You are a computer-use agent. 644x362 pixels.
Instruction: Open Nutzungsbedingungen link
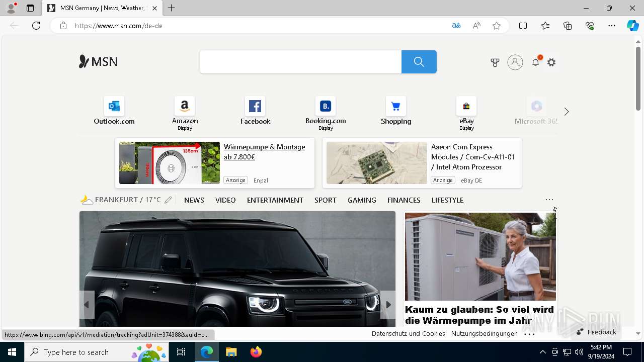[x=484, y=333]
